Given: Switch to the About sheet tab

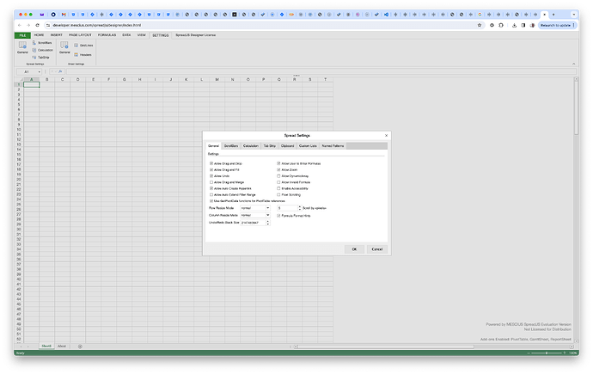Looking at the screenshot, I should click(x=62, y=346).
